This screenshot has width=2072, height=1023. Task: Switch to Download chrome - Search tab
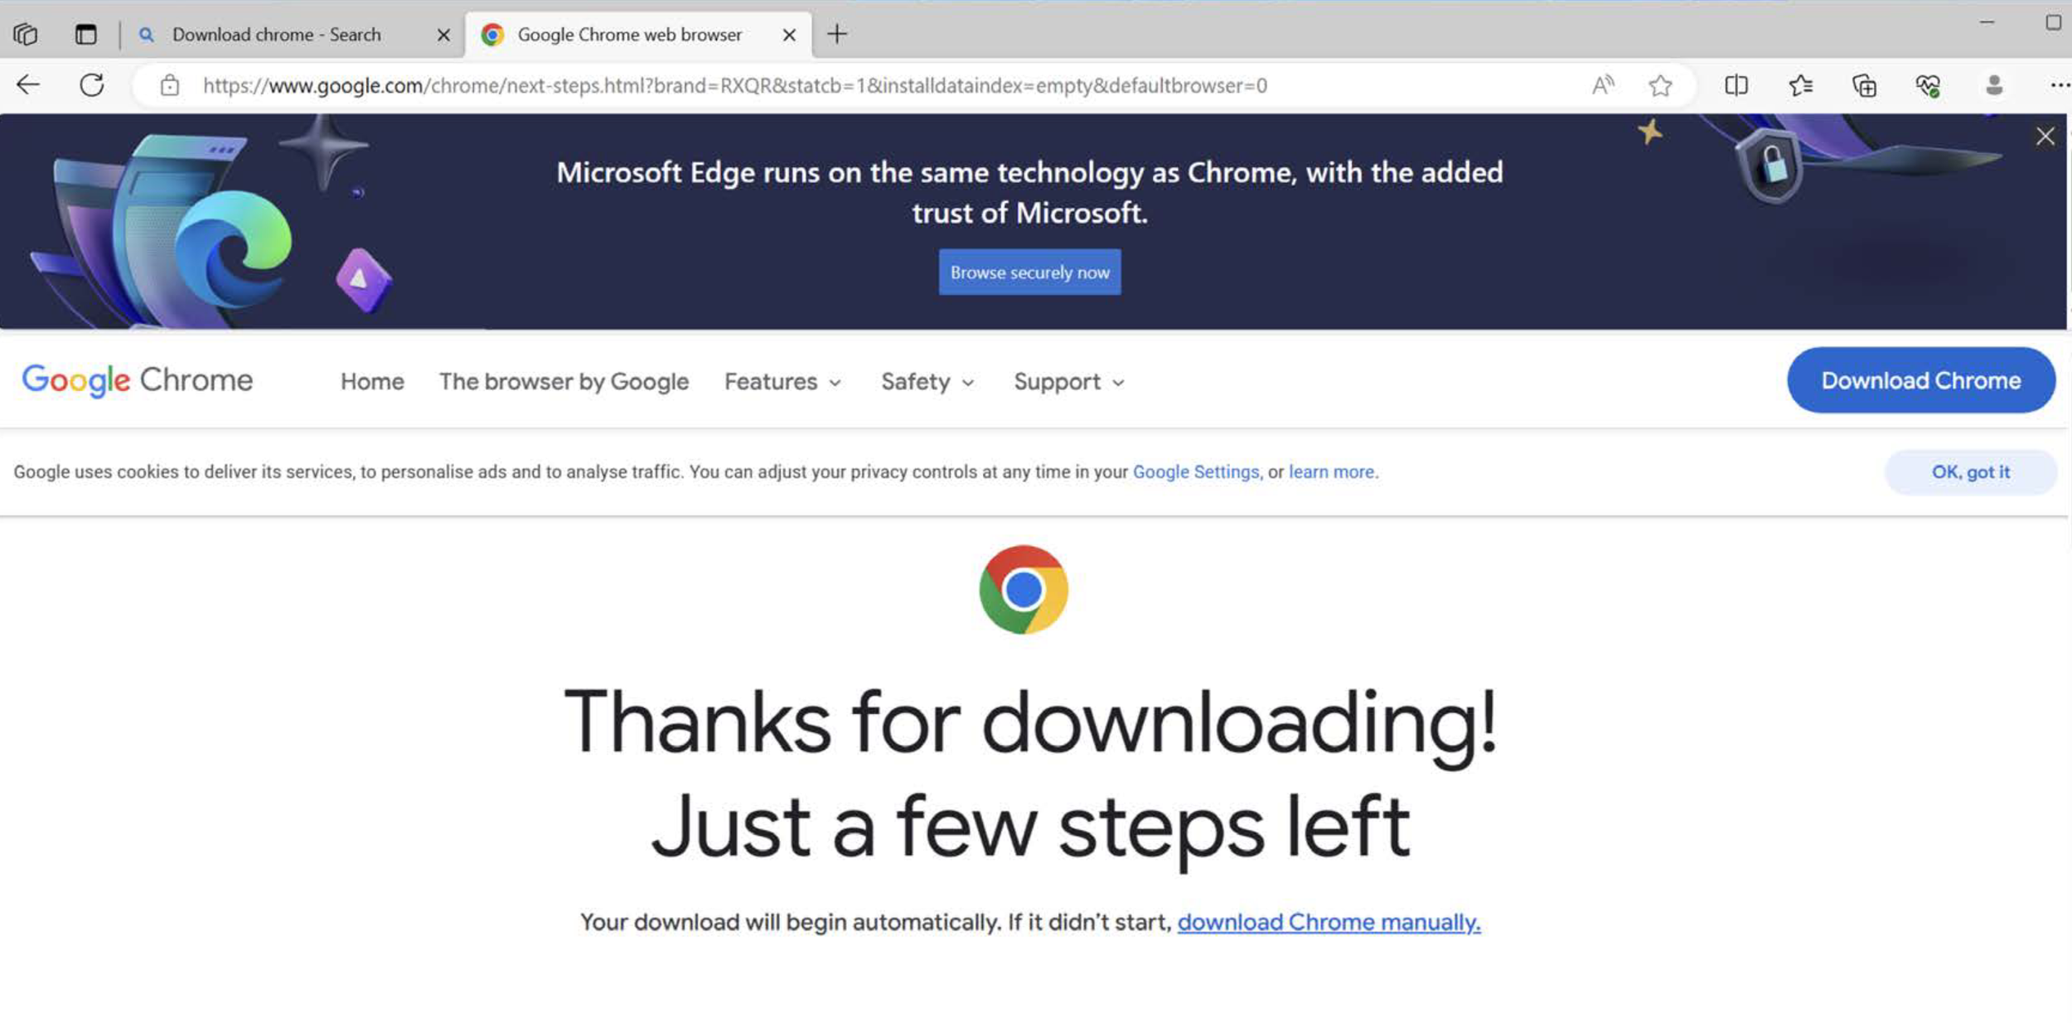tap(277, 35)
